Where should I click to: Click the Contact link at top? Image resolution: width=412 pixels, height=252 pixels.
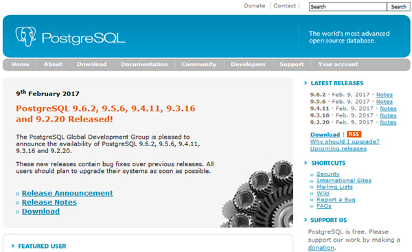pos(284,5)
